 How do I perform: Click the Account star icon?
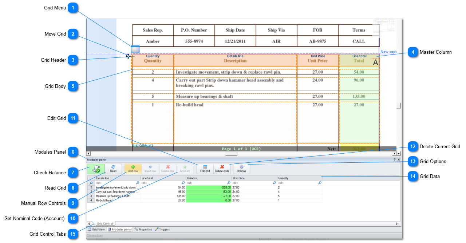click(x=185, y=169)
